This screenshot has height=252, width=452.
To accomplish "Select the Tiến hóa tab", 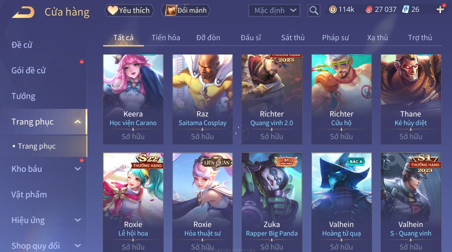I will 166,38.
